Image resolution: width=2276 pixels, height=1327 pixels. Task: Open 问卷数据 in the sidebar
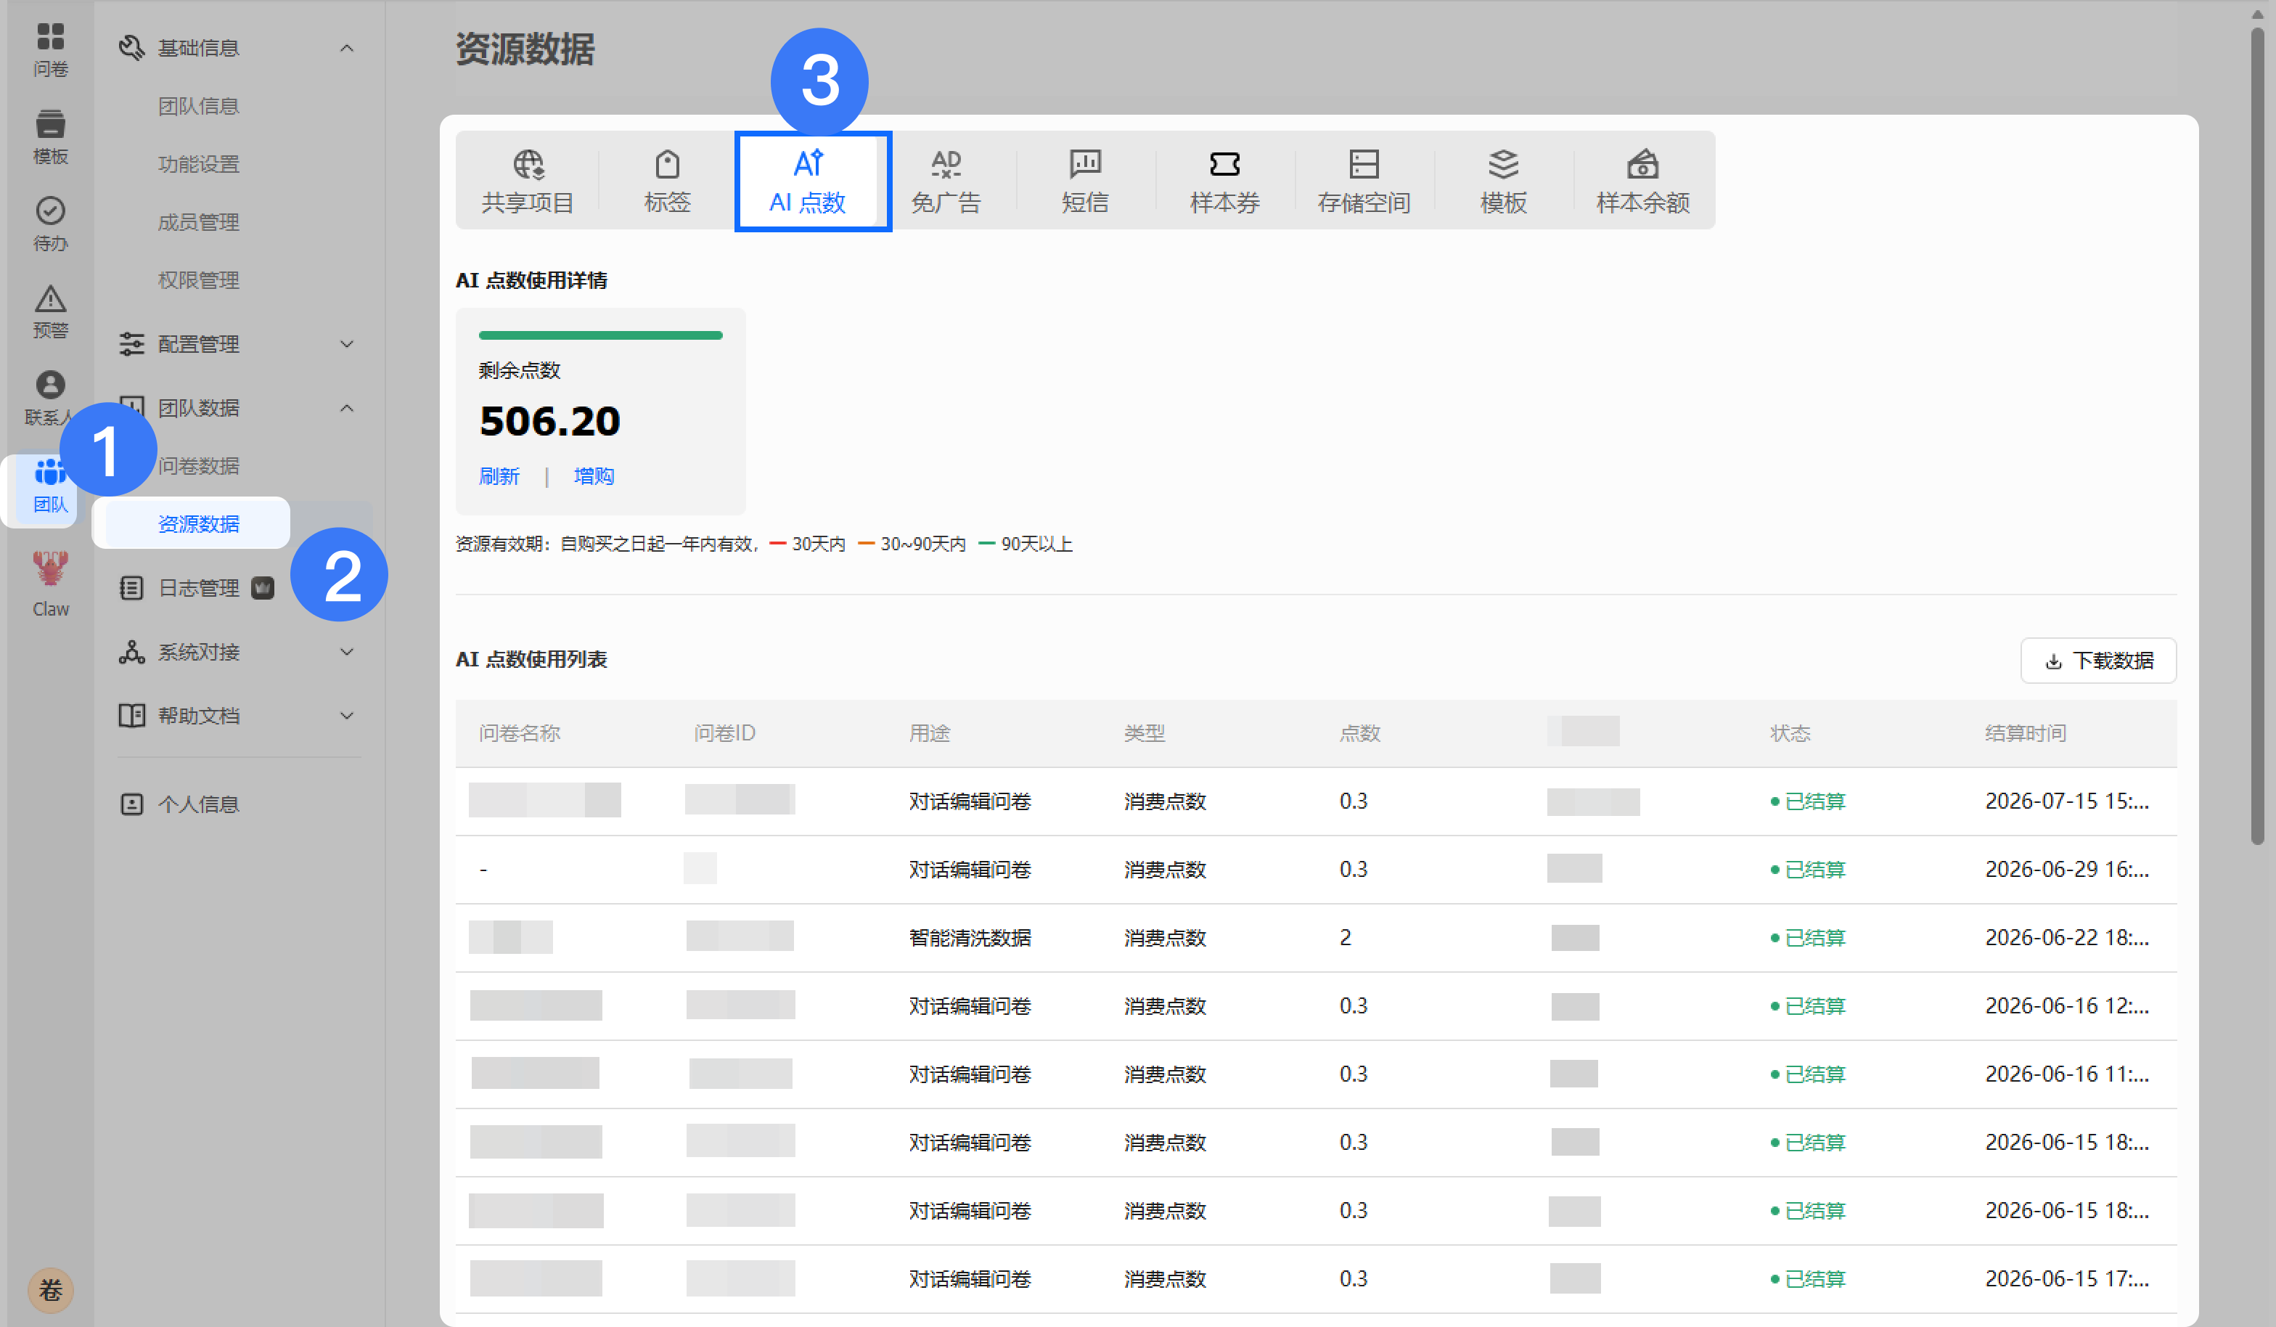pyautogui.click(x=199, y=466)
